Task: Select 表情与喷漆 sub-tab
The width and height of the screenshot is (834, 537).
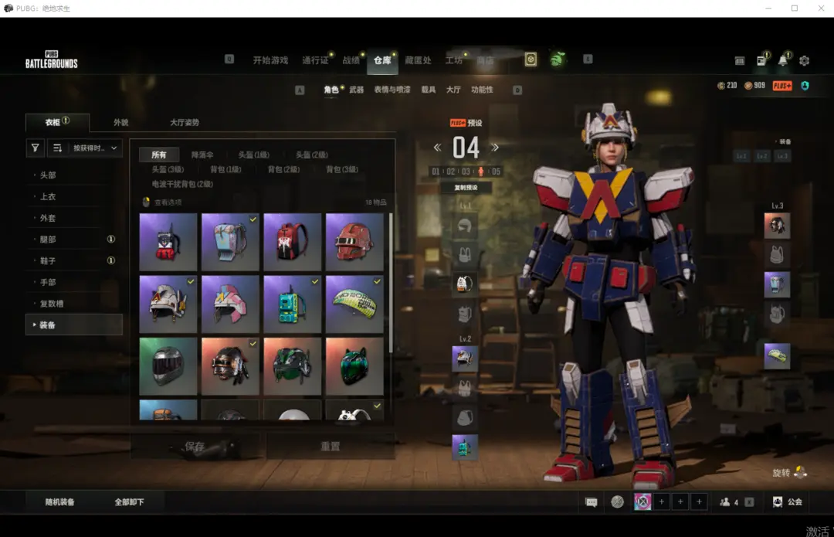Action: [392, 90]
